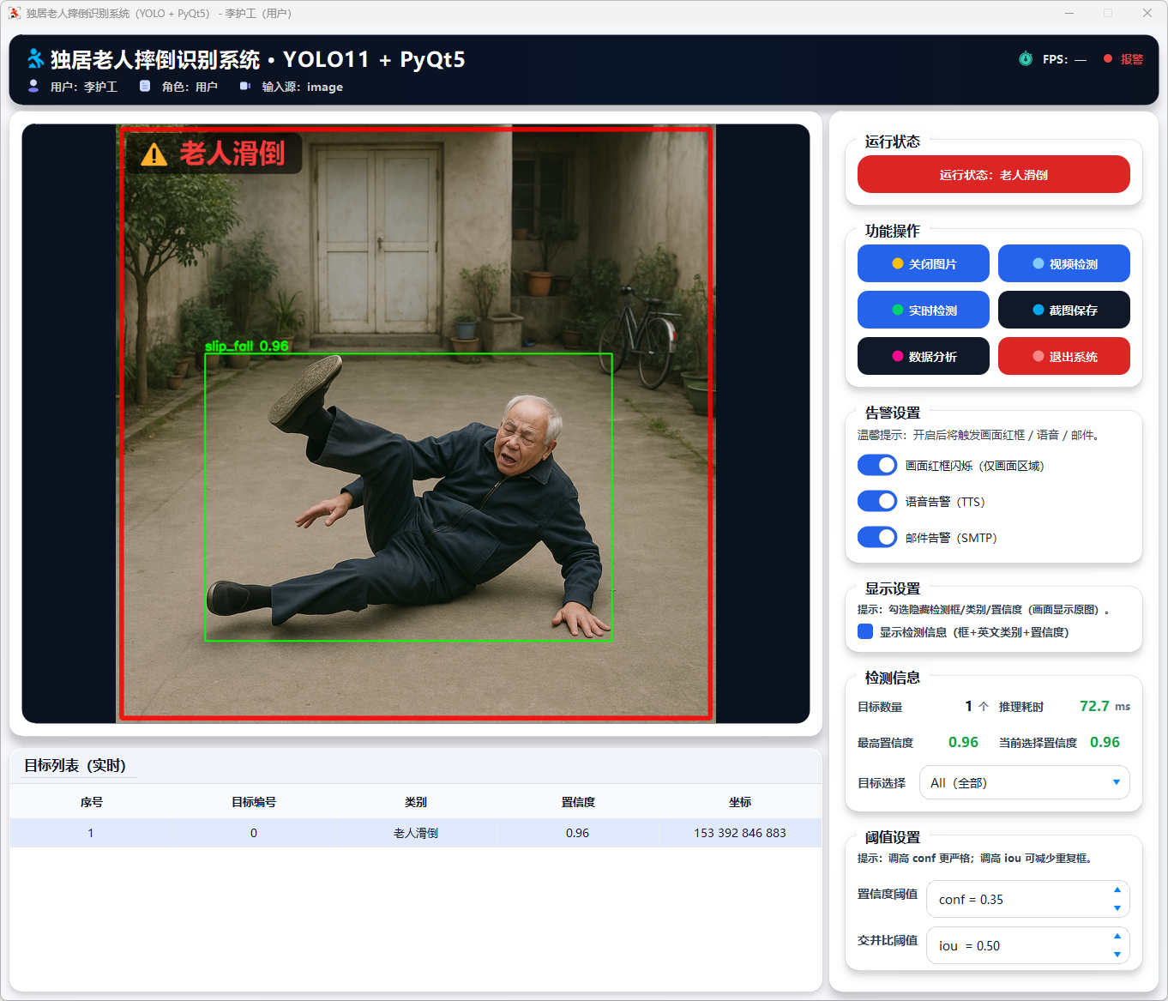Click the camera input source icon
Image resolution: width=1168 pixels, height=1001 pixels.
[x=245, y=86]
